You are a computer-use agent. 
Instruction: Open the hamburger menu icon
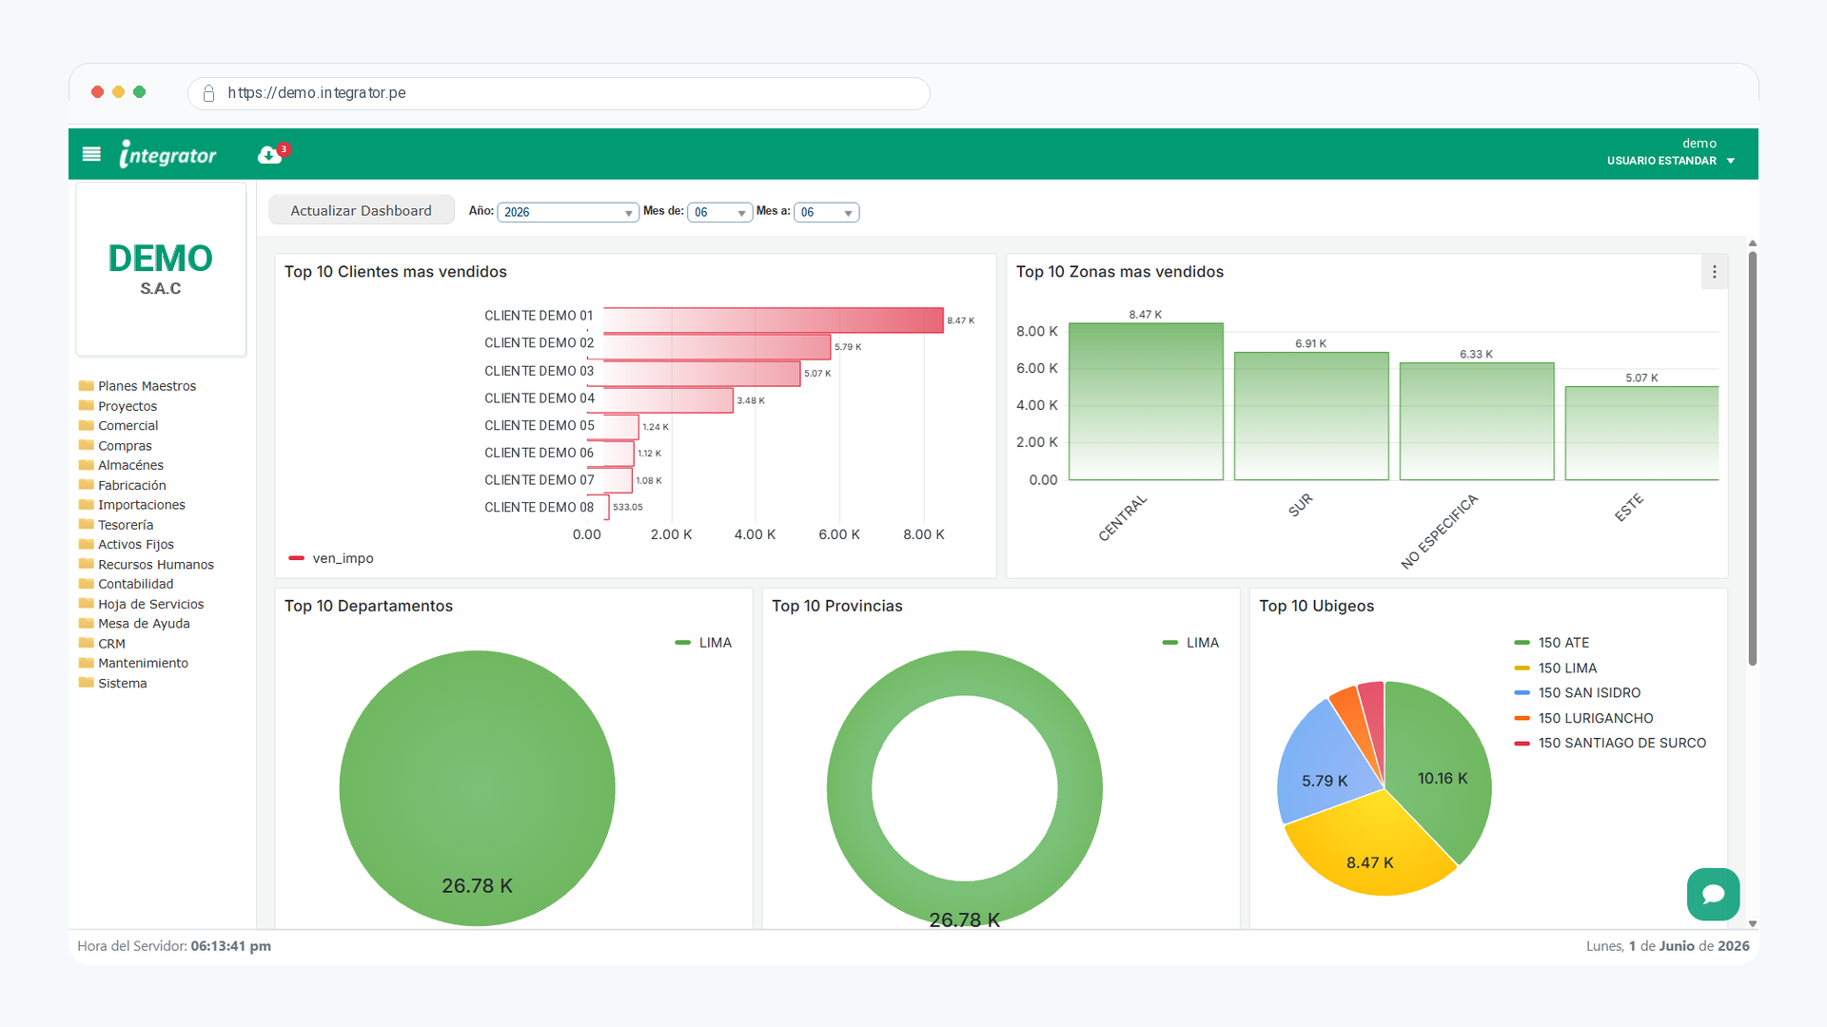[x=91, y=154]
